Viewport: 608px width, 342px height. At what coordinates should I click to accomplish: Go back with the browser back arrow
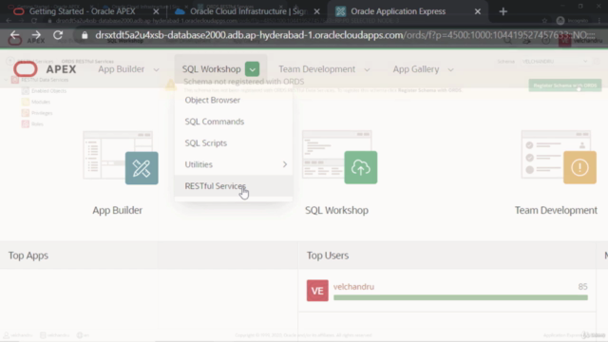pos(15,35)
